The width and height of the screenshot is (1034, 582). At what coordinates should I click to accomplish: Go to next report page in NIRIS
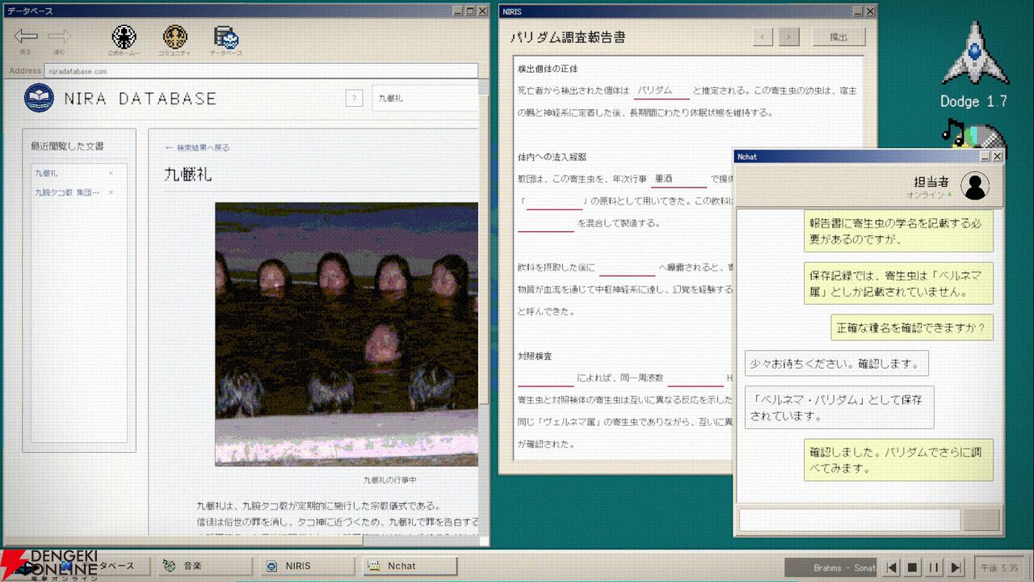point(789,36)
